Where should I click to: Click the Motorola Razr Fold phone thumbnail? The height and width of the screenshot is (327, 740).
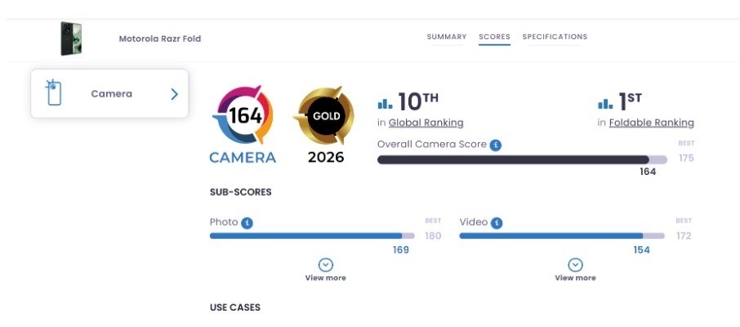coord(71,38)
